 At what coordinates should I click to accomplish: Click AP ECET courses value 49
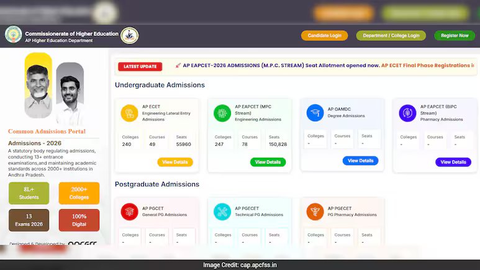152,144
